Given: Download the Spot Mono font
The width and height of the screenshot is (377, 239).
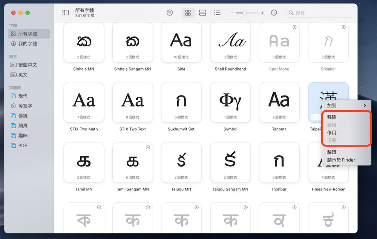Looking at the screenshot, I should click(x=294, y=27).
